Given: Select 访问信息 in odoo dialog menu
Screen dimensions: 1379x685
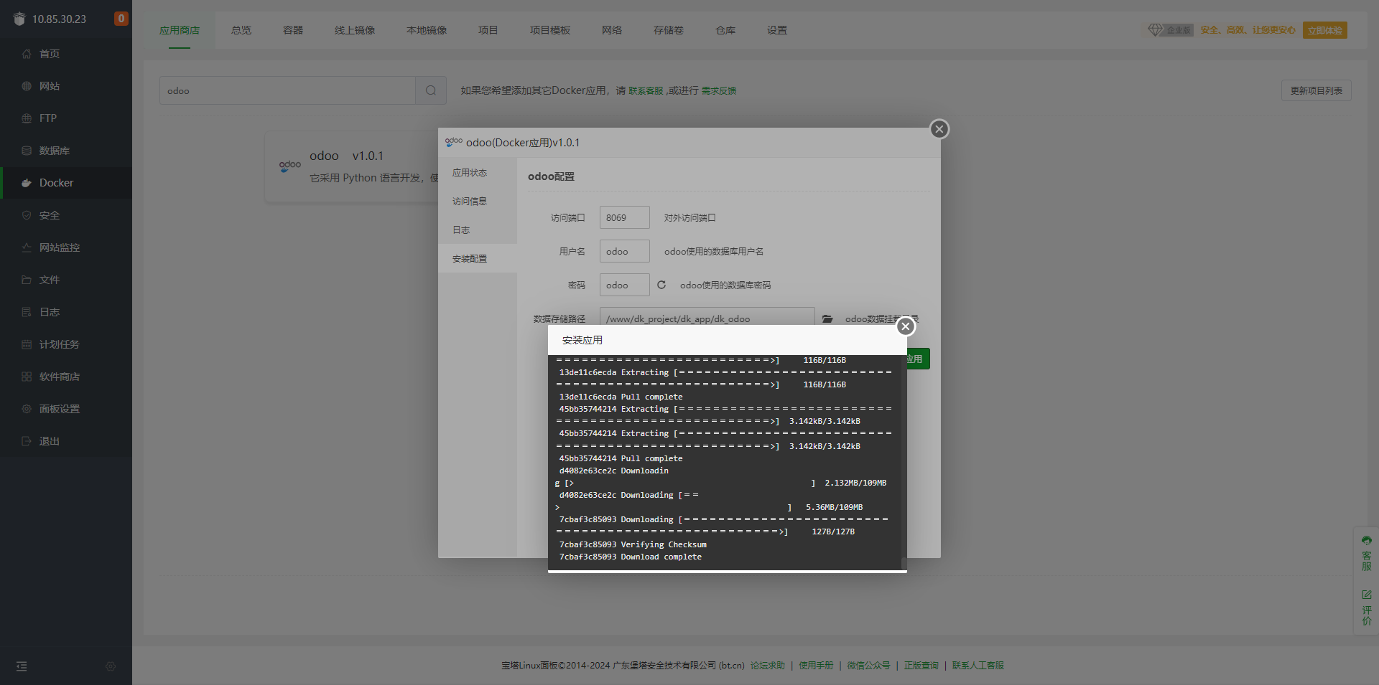Looking at the screenshot, I should (x=478, y=201).
